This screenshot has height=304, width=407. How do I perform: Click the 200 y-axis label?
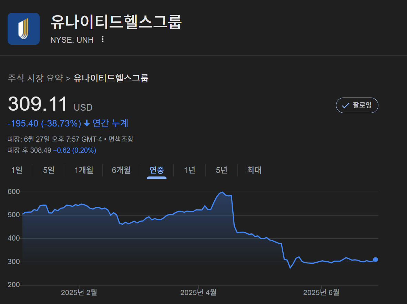(14, 285)
